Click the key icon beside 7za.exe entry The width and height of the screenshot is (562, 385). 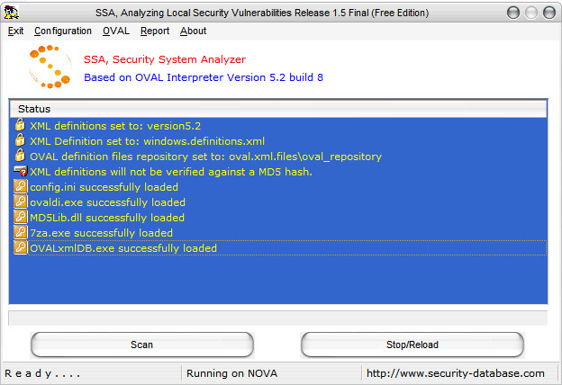[x=21, y=232]
